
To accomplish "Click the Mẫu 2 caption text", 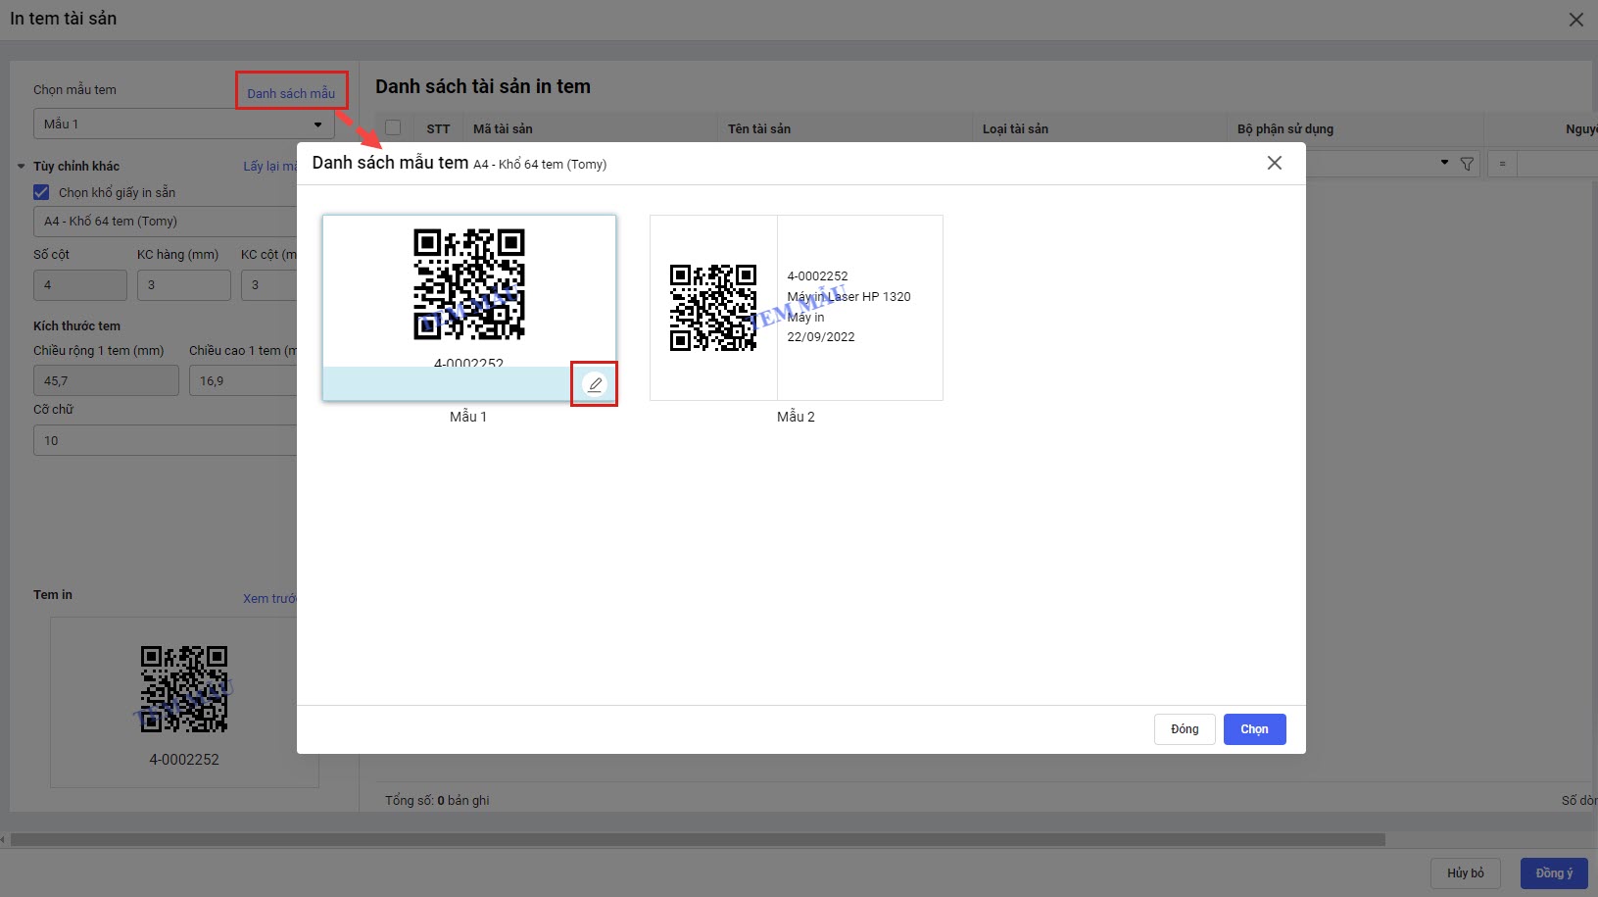I will pyautogui.click(x=796, y=417).
